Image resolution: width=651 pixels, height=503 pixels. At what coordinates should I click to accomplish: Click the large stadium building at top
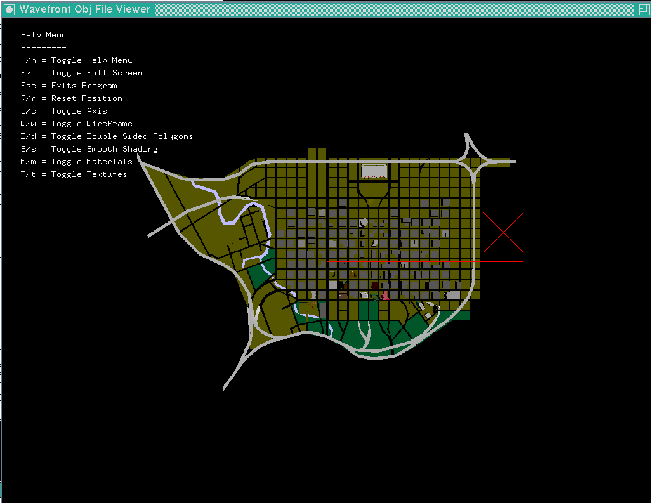[x=374, y=171]
